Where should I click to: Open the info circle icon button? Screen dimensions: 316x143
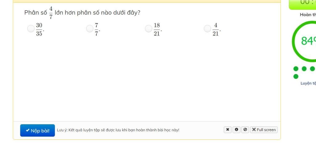[x=236, y=130]
